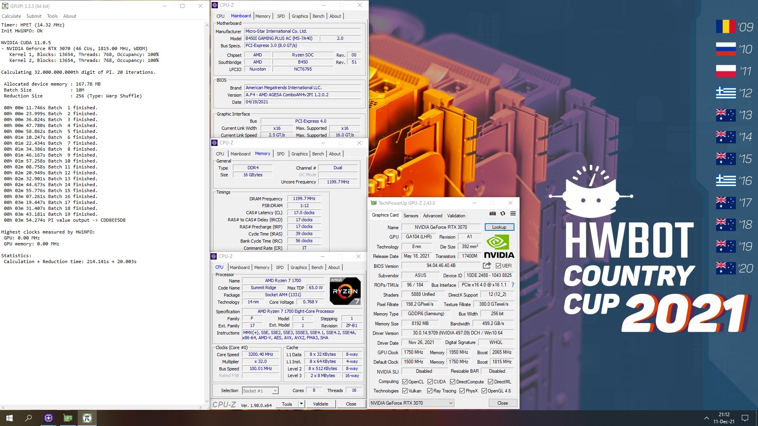
Task: Switch to Sensors tab in GPU-Z
Action: pos(411,216)
